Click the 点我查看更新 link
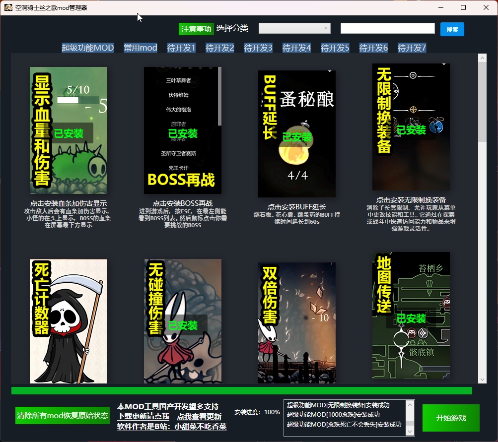Viewport: 498px width, 442px height. click(x=199, y=416)
